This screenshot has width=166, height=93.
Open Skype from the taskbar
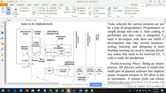[21, 91]
